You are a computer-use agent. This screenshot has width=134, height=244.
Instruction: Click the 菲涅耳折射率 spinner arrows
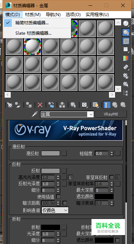coord(111,184)
